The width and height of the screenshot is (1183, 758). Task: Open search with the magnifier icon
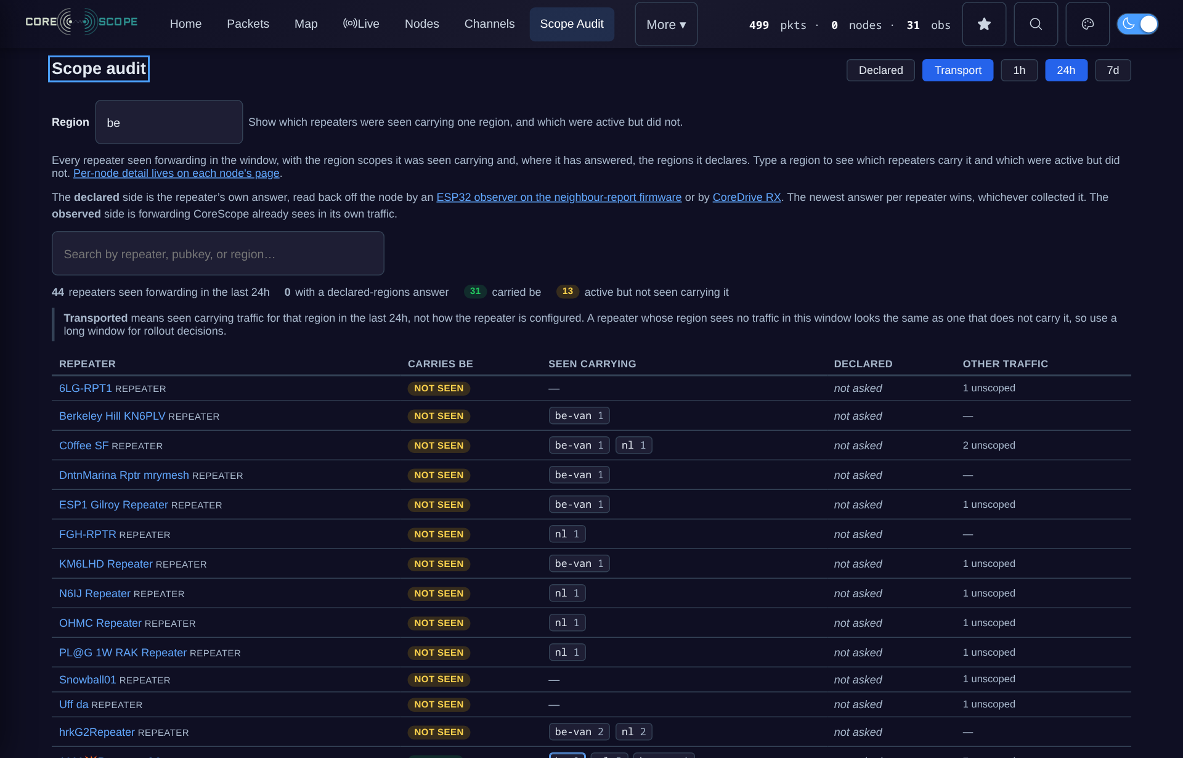(1036, 24)
